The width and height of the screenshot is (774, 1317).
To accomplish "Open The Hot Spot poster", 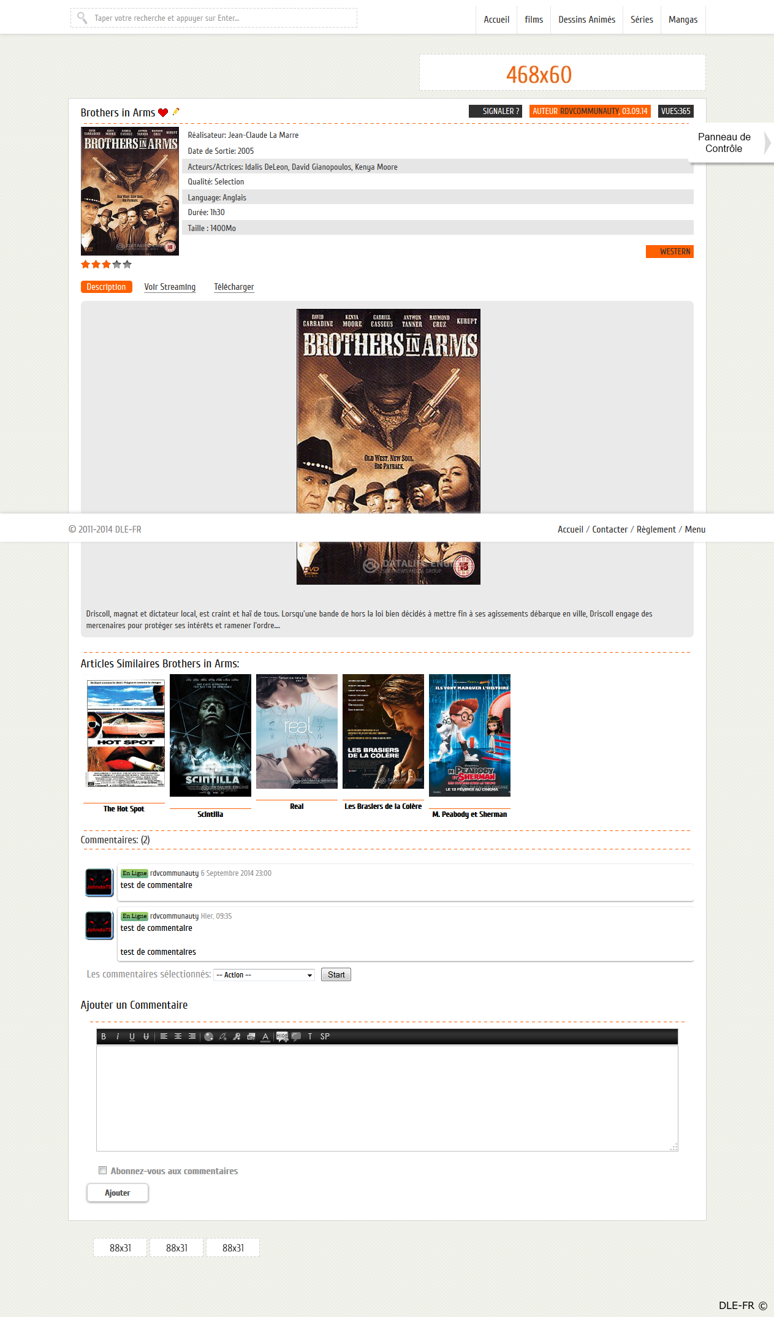I will 126,735.
